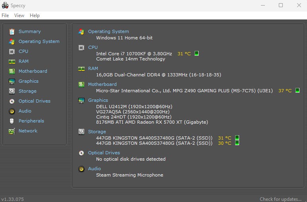
Task: Click the Storage drive icon in main panel
Action: tap(81, 132)
